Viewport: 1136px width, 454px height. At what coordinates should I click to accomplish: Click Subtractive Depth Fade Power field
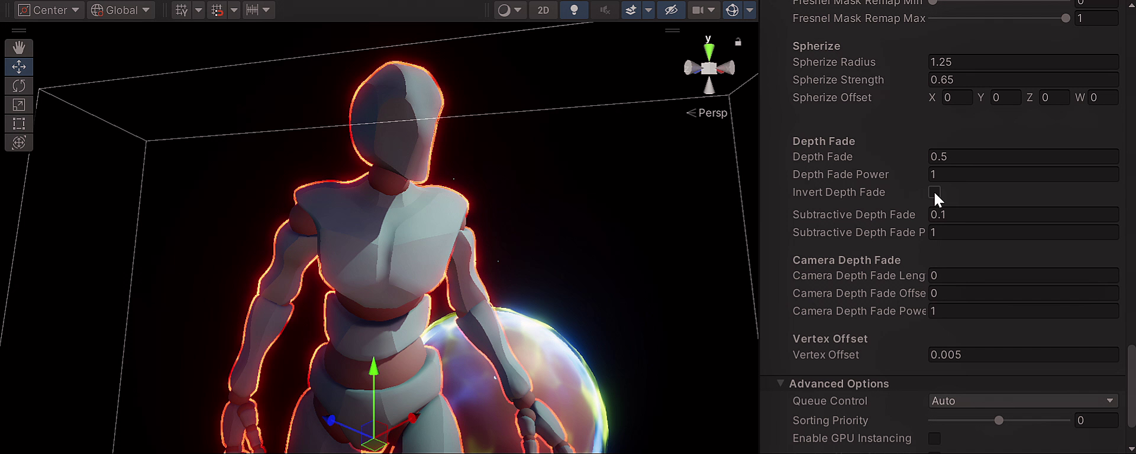coord(1023,232)
